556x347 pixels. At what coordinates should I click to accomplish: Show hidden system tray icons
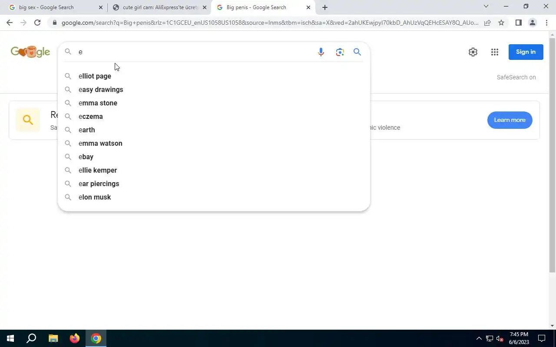click(479, 338)
